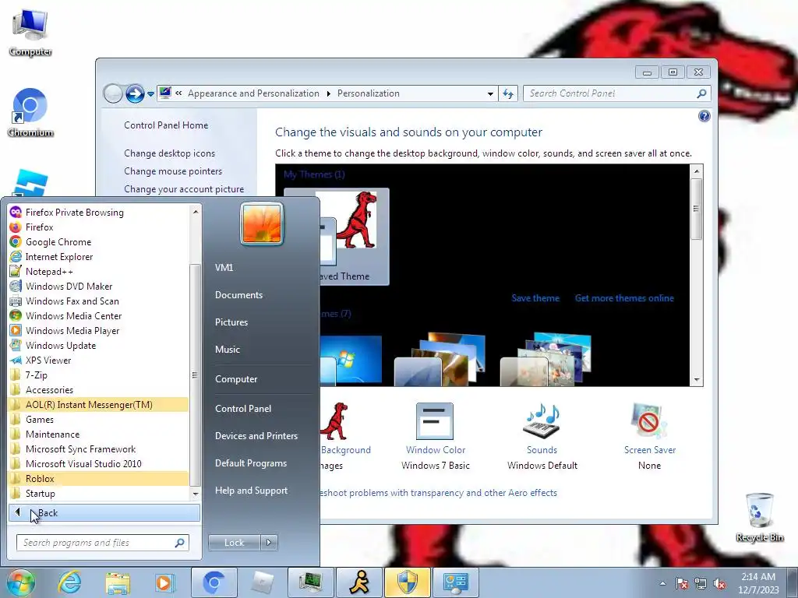Expand the 7-Zip folder
This screenshot has height=598, width=798.
[98, 375]
